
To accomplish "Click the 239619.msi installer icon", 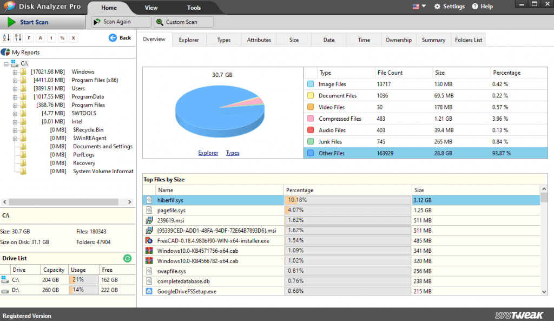I will pyautogui.click(x=149, y=220).
